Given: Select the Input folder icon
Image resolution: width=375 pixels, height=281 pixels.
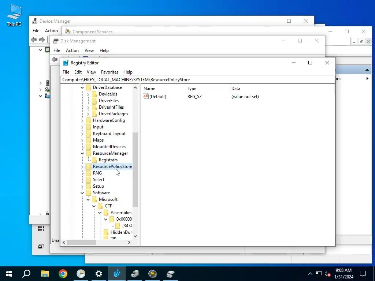Looking at the screenshot, I should (x=89, y=127).
